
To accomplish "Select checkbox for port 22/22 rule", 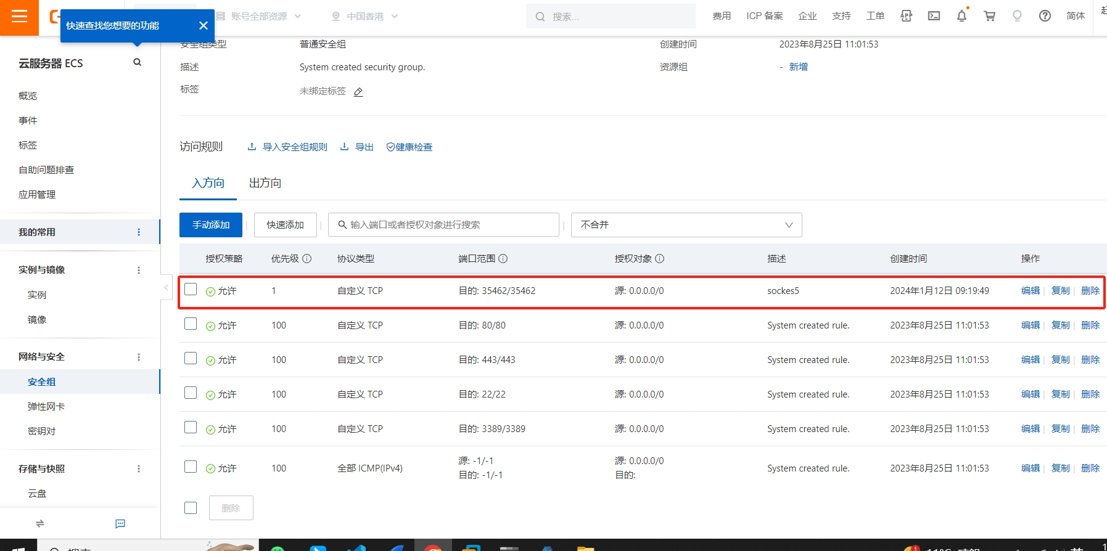I will pos(191,393).
